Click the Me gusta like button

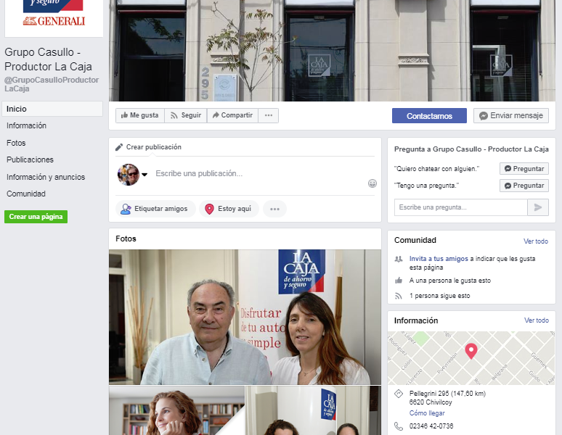point(140,115)
